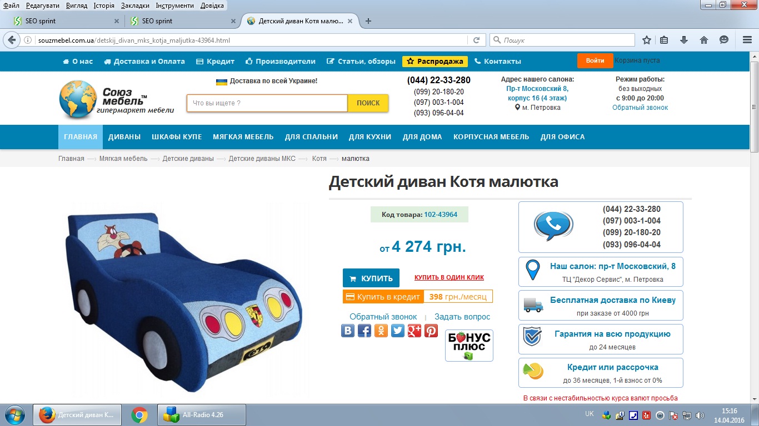Switch to All-Radio 4.26 in taskbar
Viewport: 759px width, 426px height.
[x=202, y=415]
